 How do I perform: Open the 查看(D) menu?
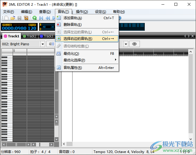click(45, 12)
